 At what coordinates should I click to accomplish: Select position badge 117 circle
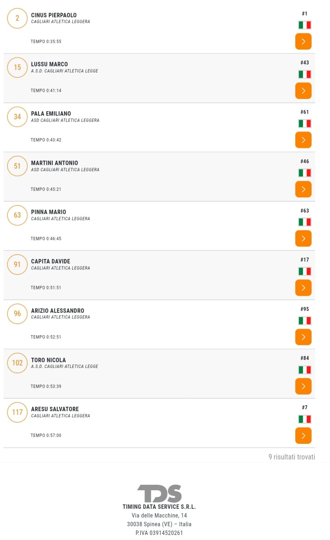tap(17, 412)
